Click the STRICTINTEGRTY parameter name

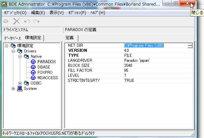(x=84, y=81)
